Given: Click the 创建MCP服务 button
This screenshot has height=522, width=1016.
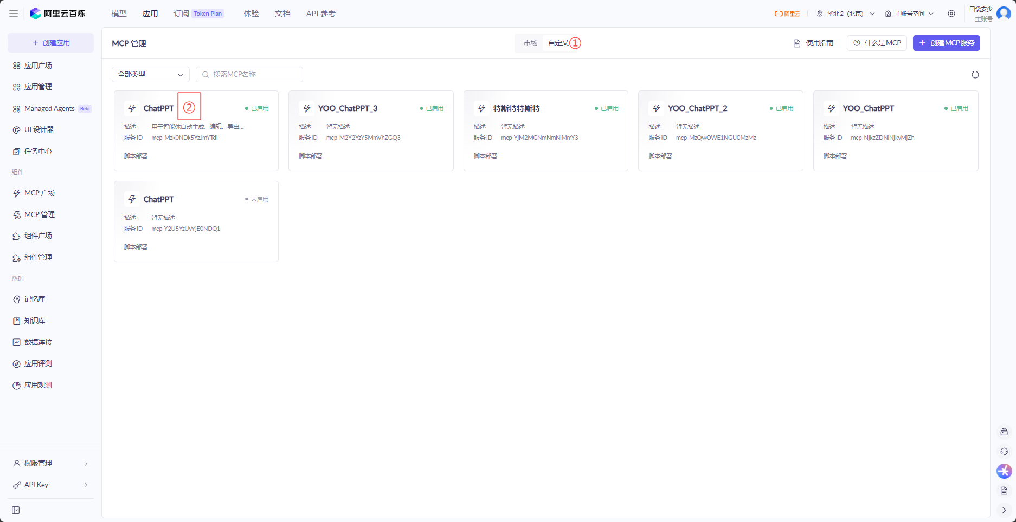Looking at the screenshot, I should click(947, 43).
